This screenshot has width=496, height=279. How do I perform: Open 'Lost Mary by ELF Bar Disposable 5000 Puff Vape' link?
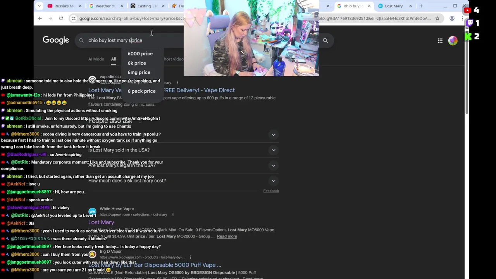[x=155, y=265]
